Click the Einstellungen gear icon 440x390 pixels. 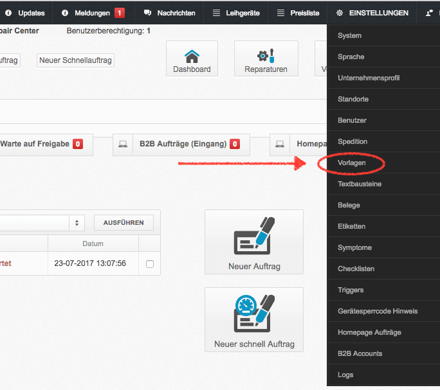[340, 13]
